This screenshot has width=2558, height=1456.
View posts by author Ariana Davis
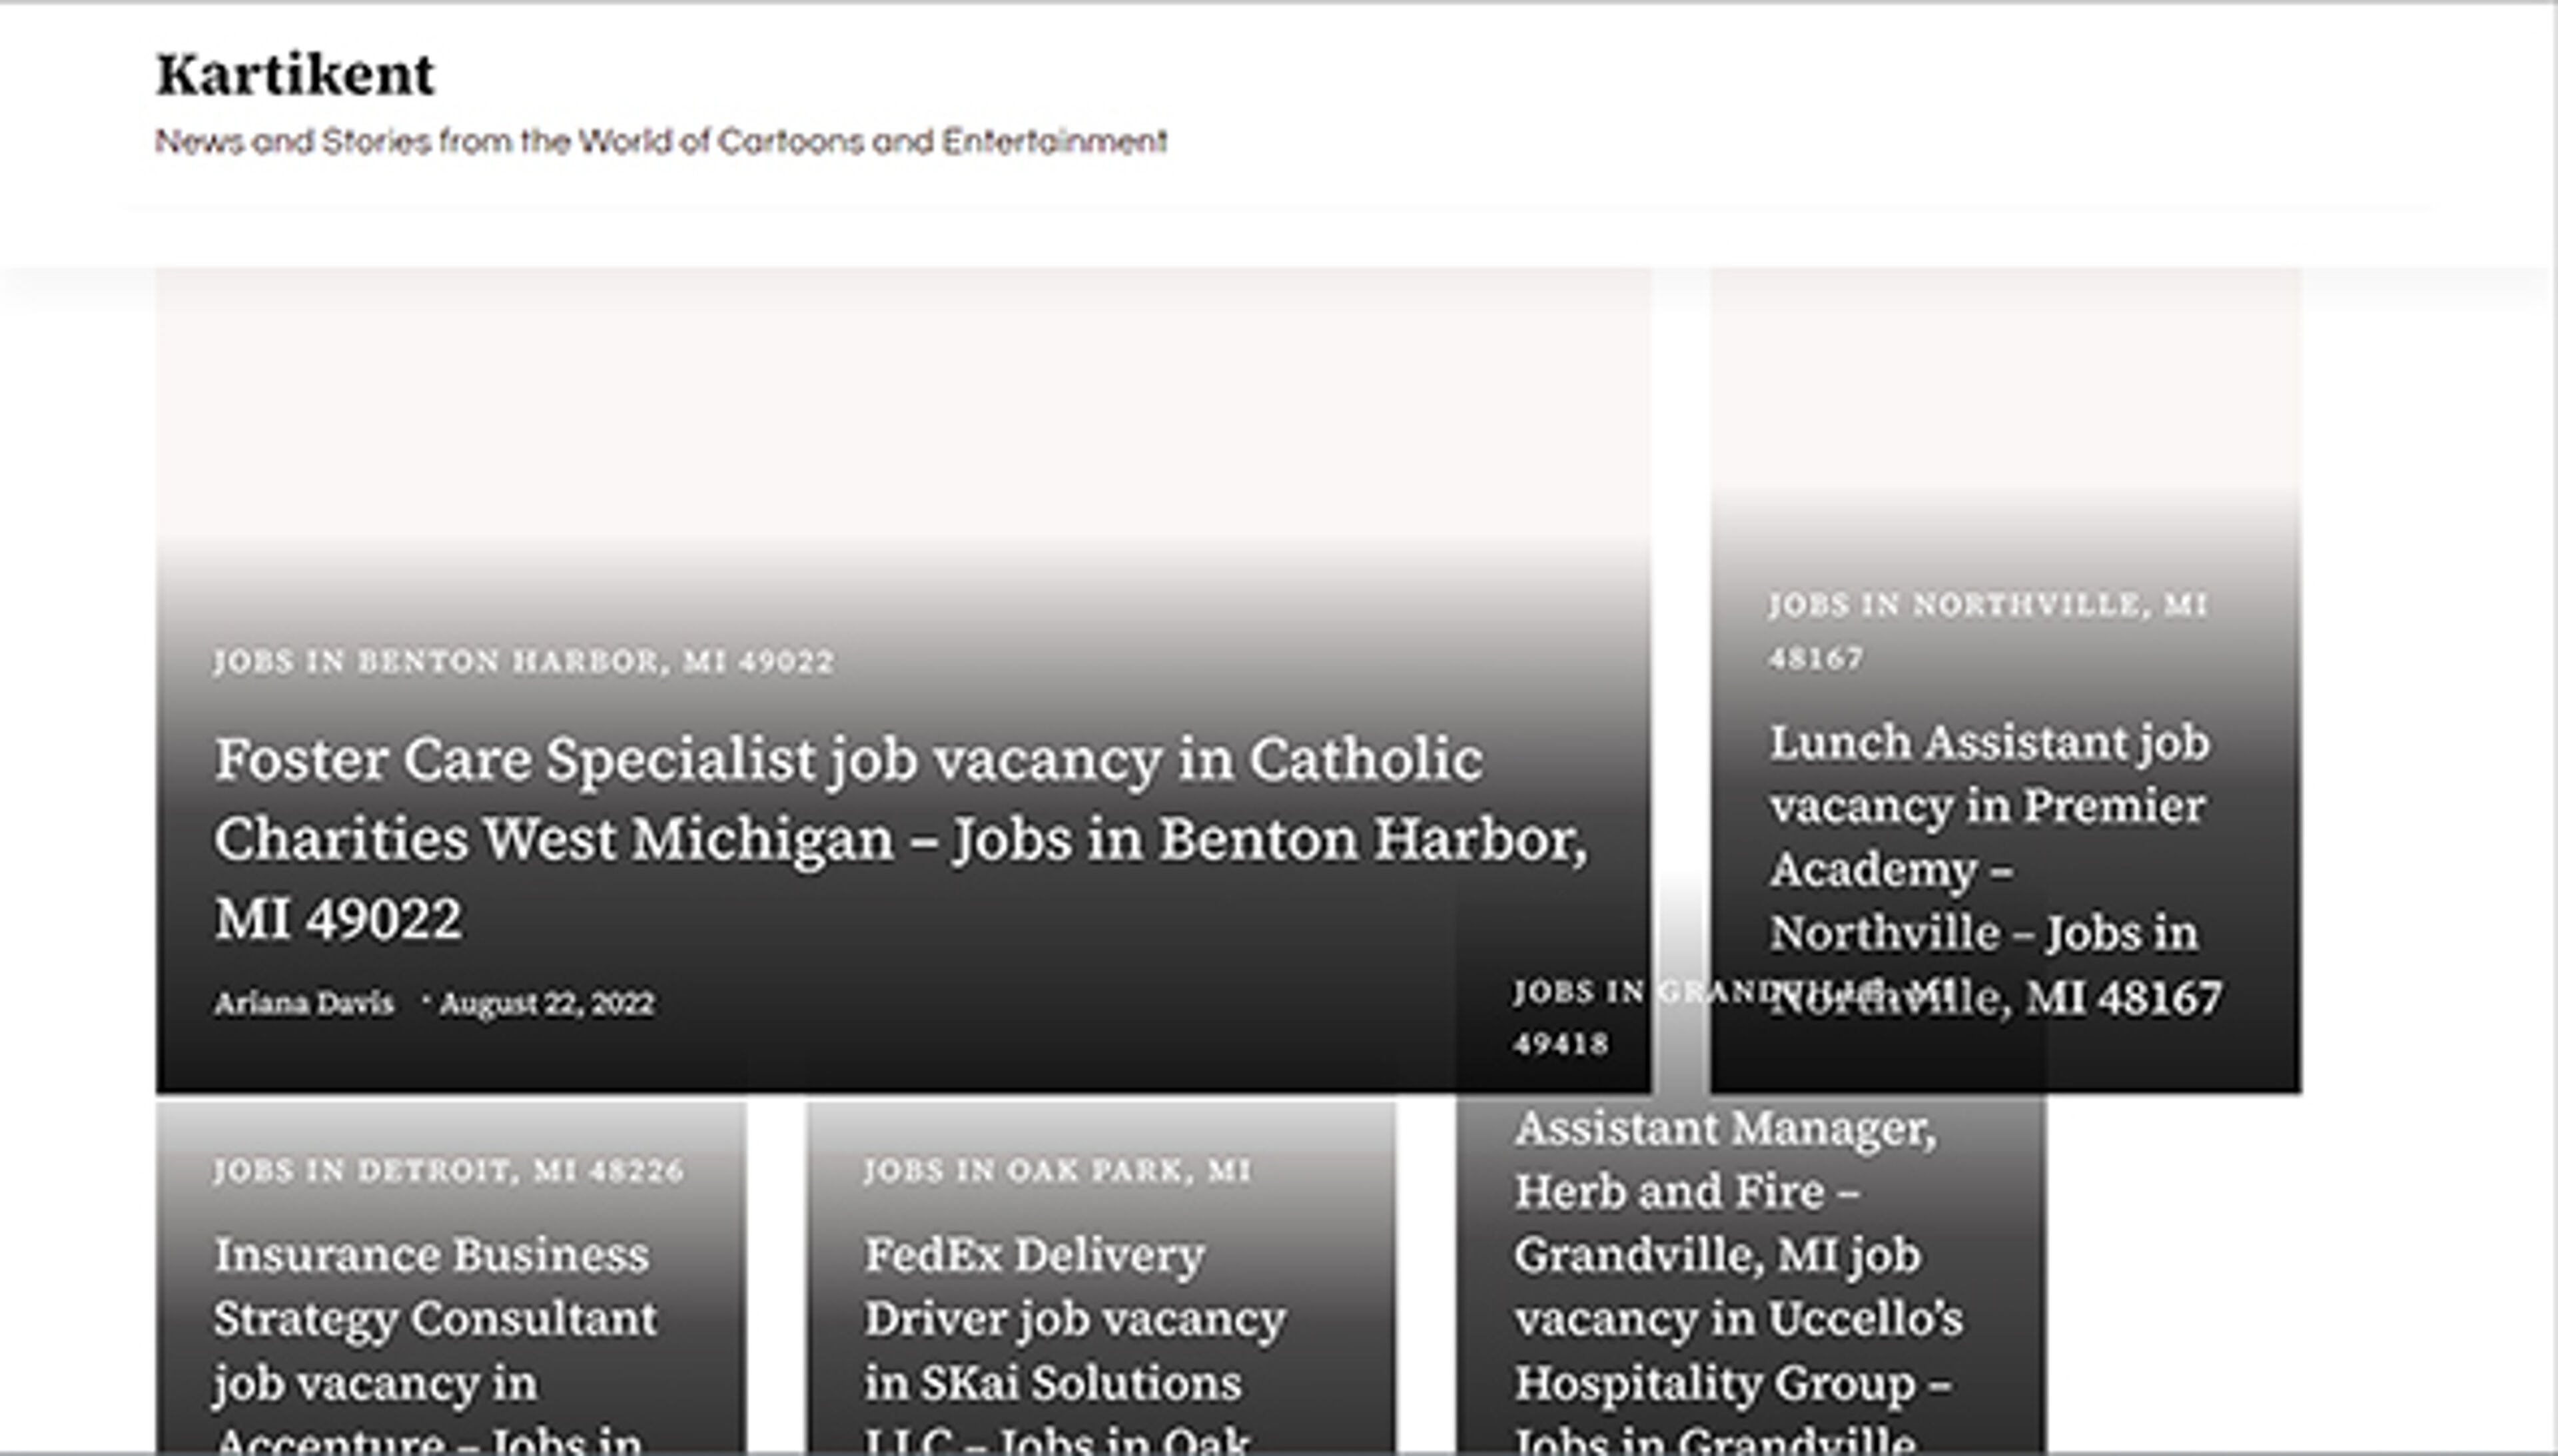click(303, 1003)
